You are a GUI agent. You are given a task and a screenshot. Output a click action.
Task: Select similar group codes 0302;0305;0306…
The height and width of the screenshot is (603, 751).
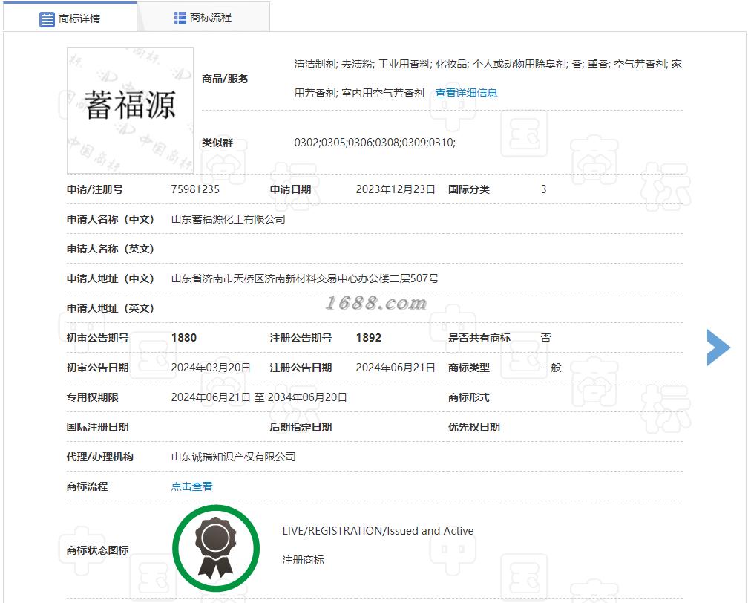pyautogui.click(x=375, y=143)
